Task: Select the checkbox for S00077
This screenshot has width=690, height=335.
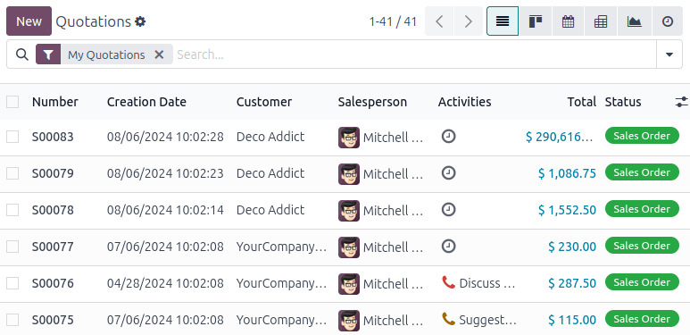Action: 12,247
